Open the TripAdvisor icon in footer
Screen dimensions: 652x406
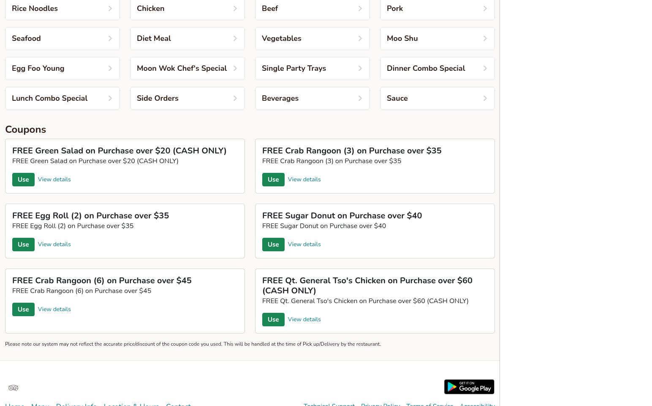tap(13, 388)
